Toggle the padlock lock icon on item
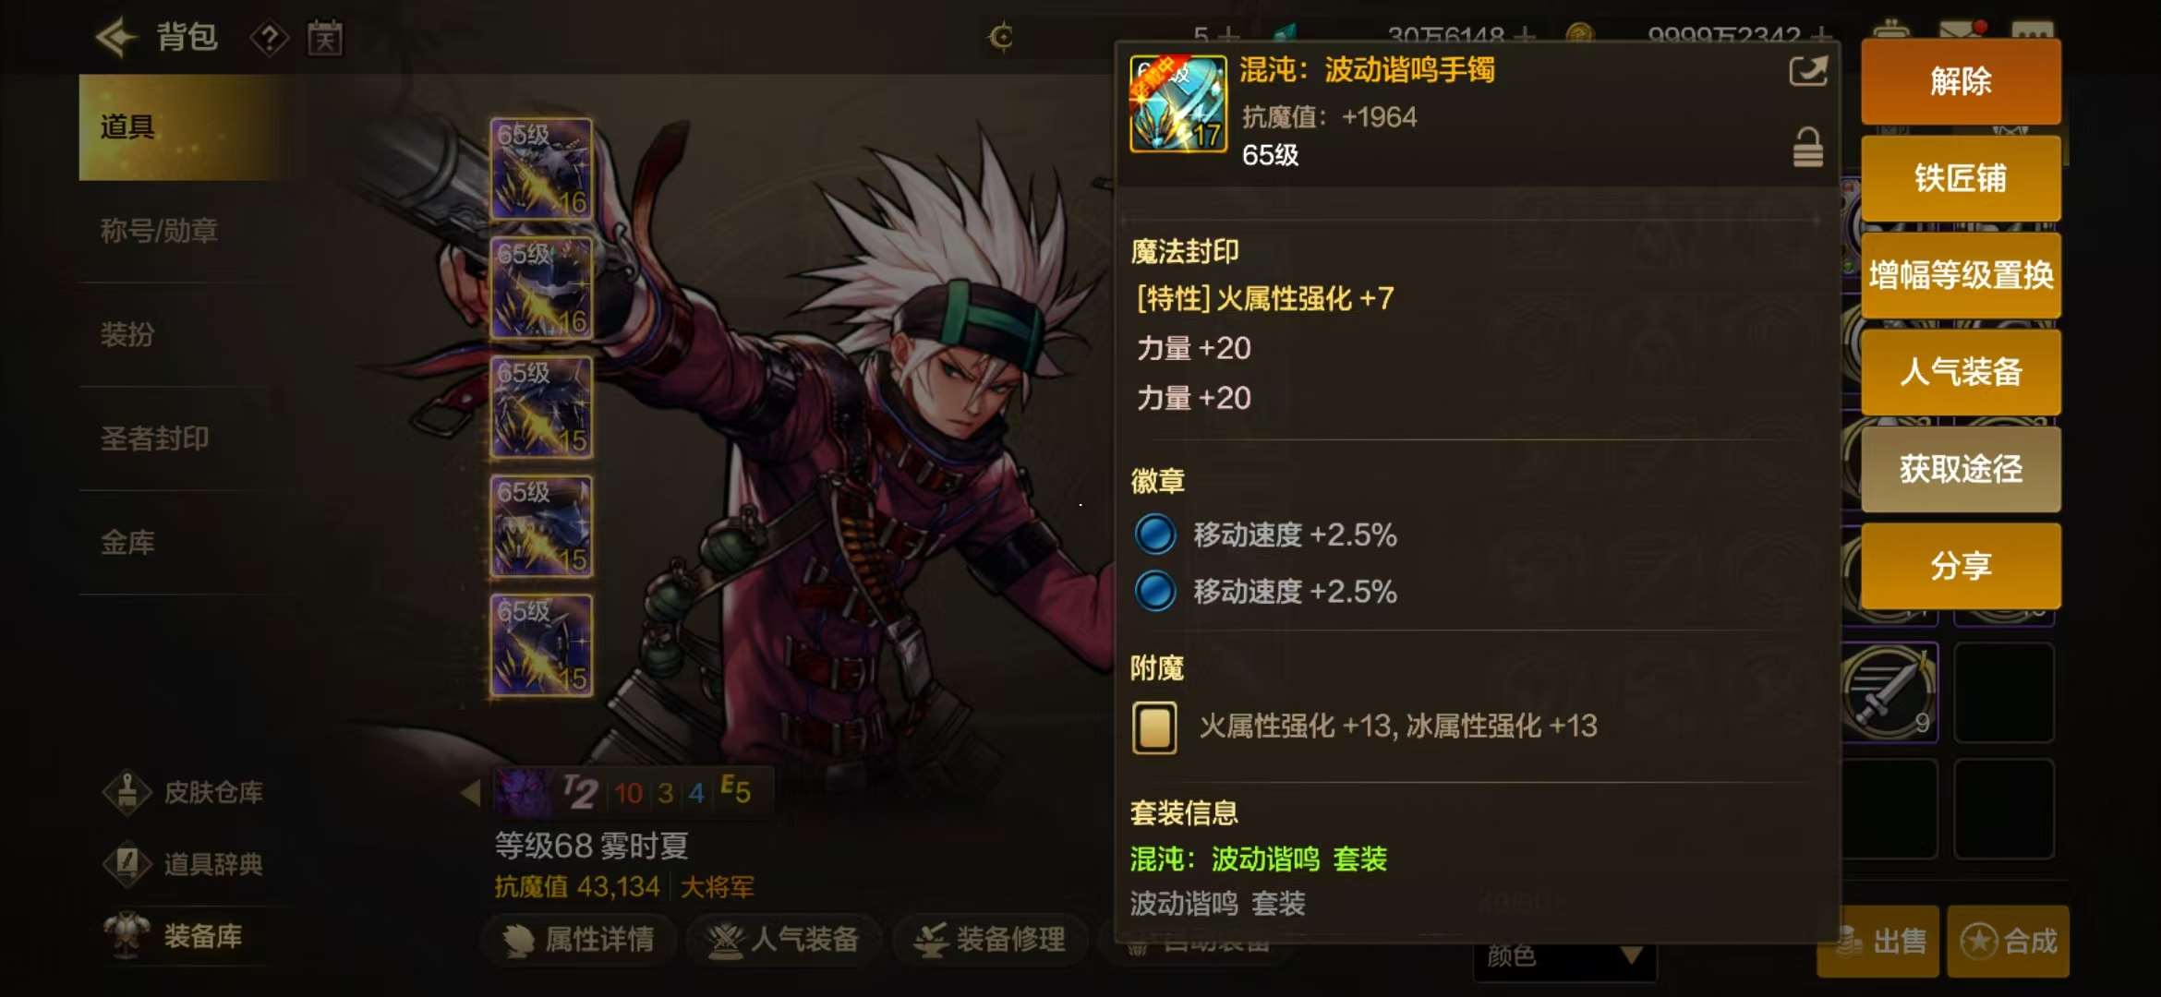The height and width of the screenshot is (997, 2161). [1807, 148]
